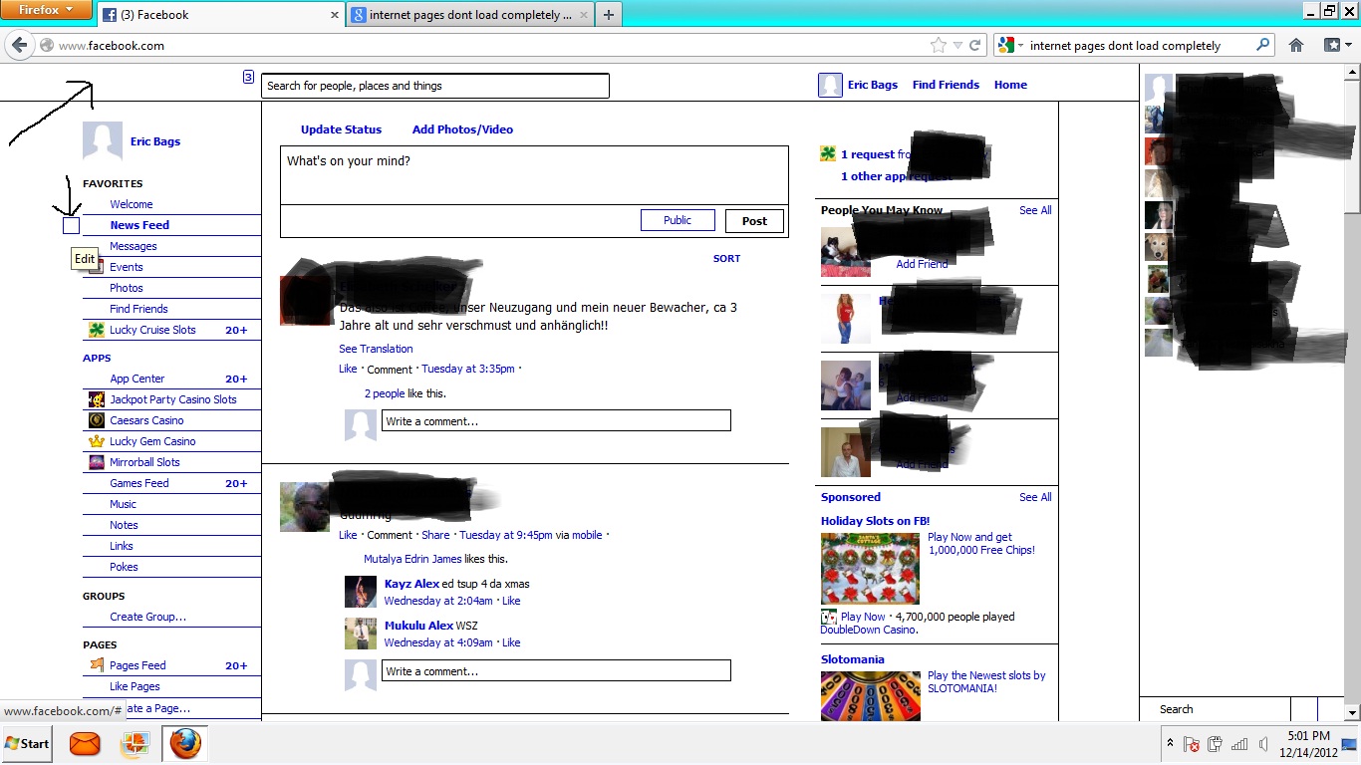This screenshot has width=1361, height=765.
Task: Click the Mirrorball Slots app icon
Action: [97, 462]
